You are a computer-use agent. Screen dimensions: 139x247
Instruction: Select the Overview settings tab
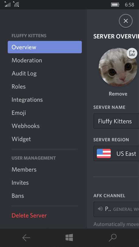(x=45, y=47)
